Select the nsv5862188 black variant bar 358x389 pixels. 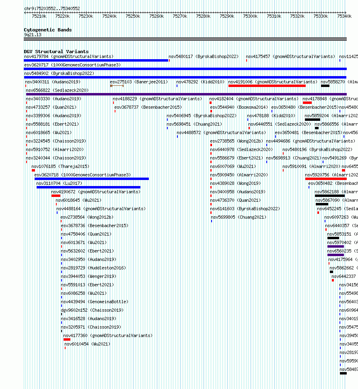330,196
